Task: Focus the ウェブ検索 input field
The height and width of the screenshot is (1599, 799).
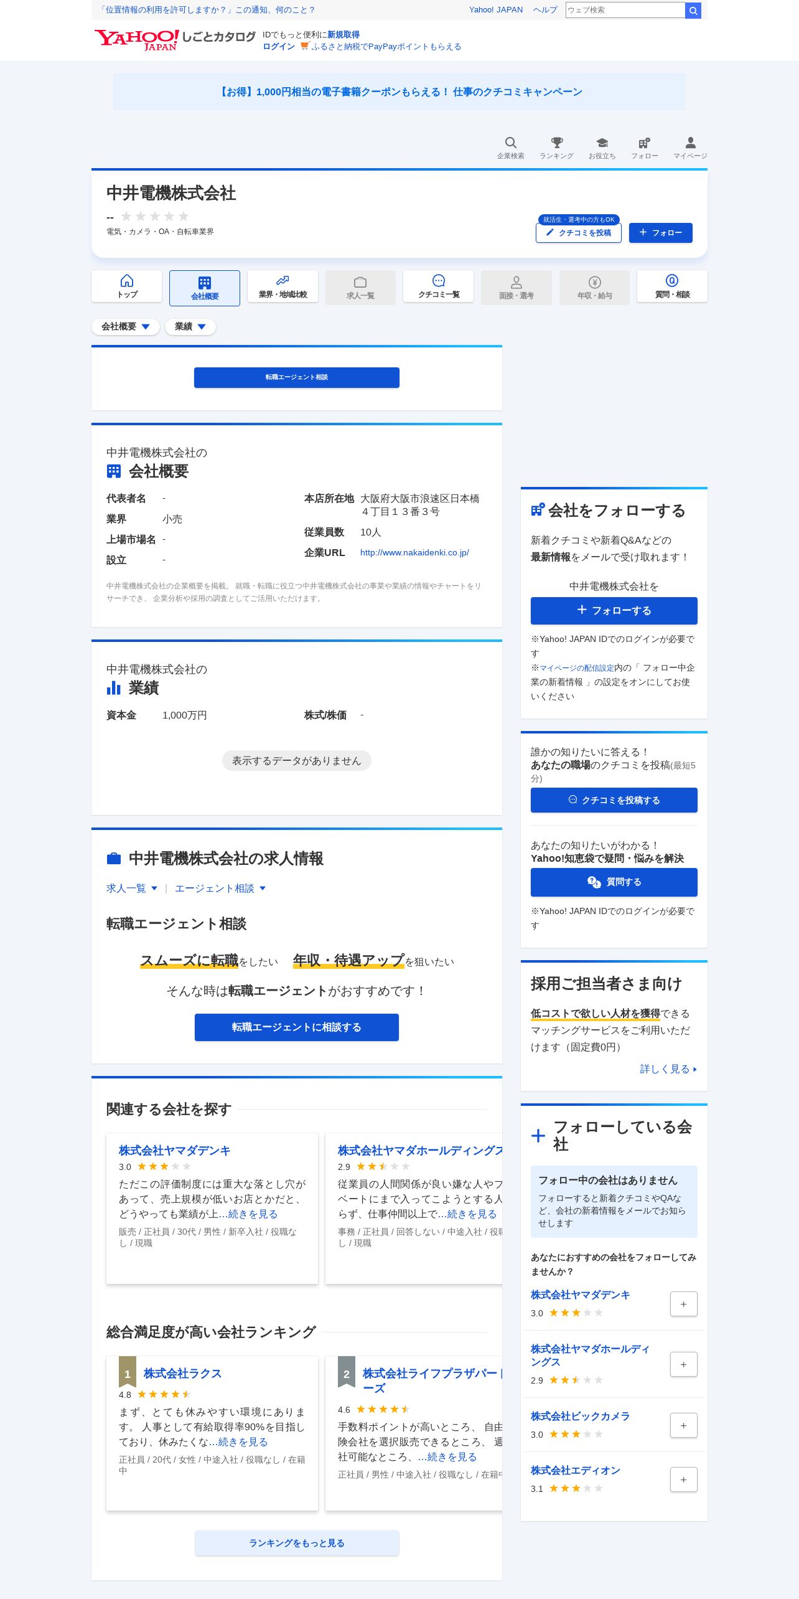Action: (625, 10)
